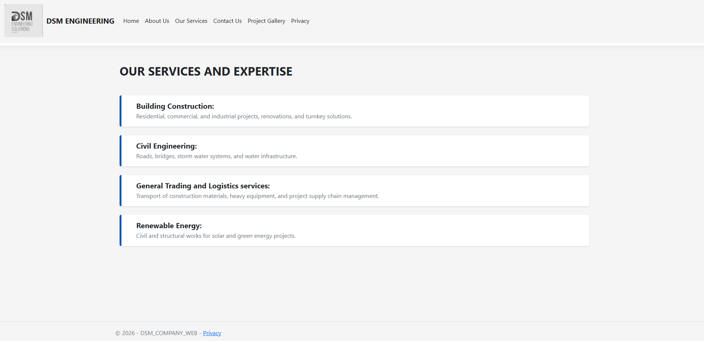Click the 'Transport of construction materials' description
704x341 pixels.
pos(258,196)
